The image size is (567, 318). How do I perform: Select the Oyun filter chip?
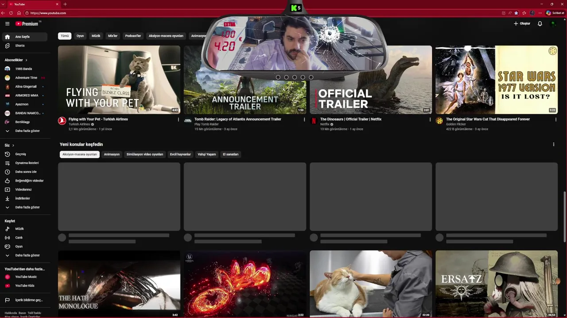pos(80,36)
